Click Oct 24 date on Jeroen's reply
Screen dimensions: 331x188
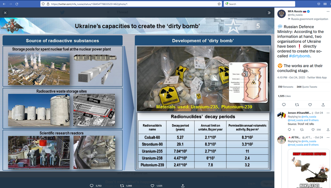[x=319, y=113]
